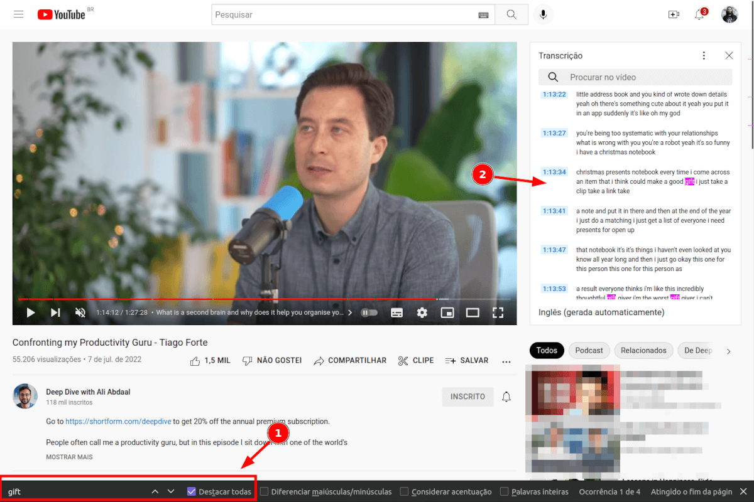
Task: Click NÃO GOSTEI dislike button
Action: pos(272,361)
